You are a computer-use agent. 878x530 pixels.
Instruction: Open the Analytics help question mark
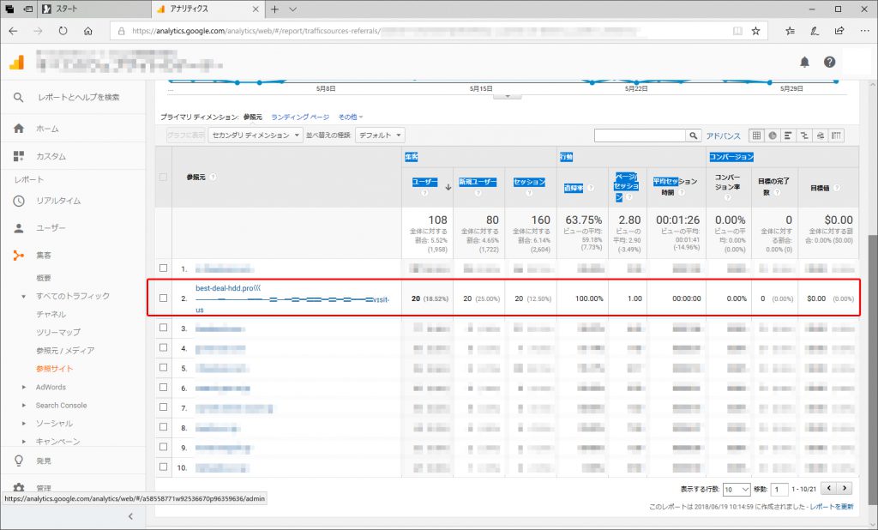(x=829, y=62)
